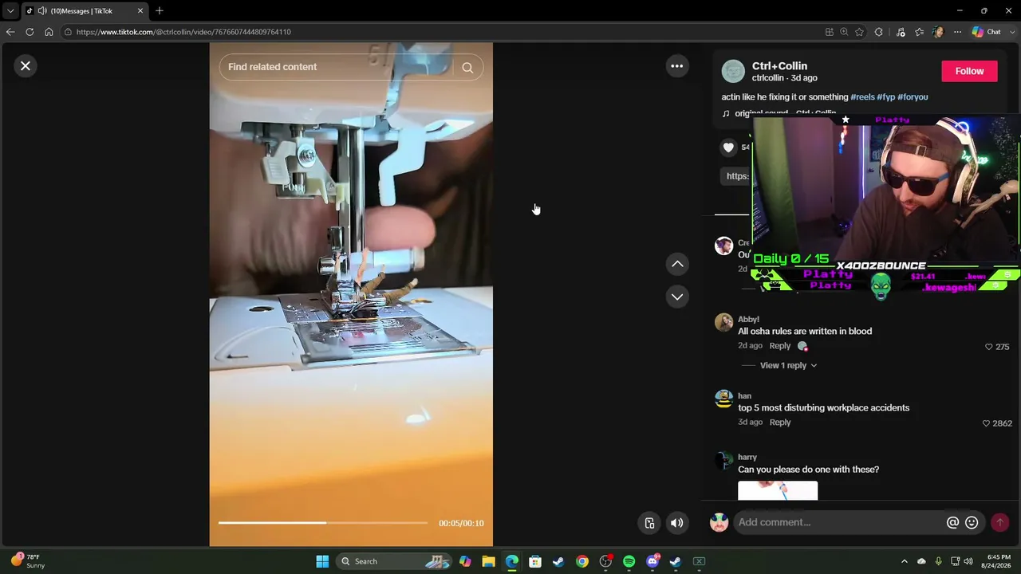Toggle the auto-scroll icon beside volume
The image size is (1021, 574).
[649, 523]
